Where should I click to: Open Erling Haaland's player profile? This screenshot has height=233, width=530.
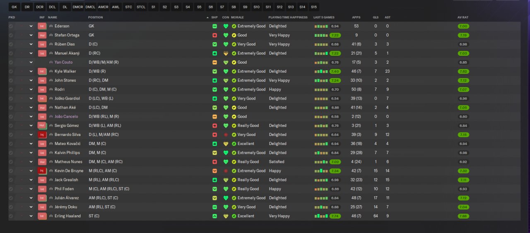pos(67,216)
